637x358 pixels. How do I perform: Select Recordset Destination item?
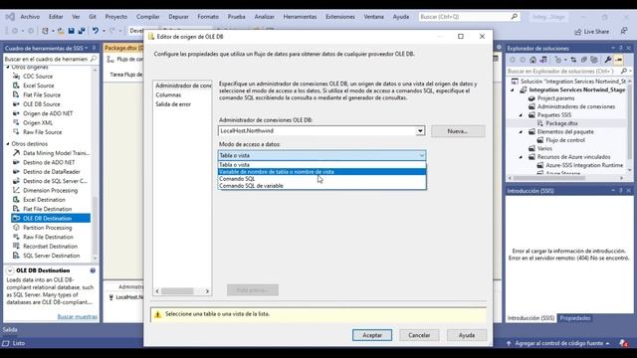(x=50, y=247)
